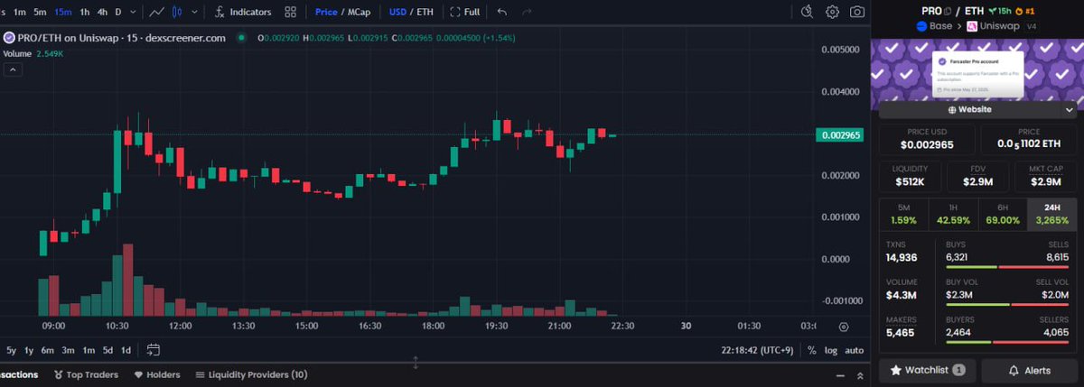Open the go-to-date calendar icon
Image resolution: width=1084 pixels, height=387 pixels.
pyautogui.click(x=153, y=350)
